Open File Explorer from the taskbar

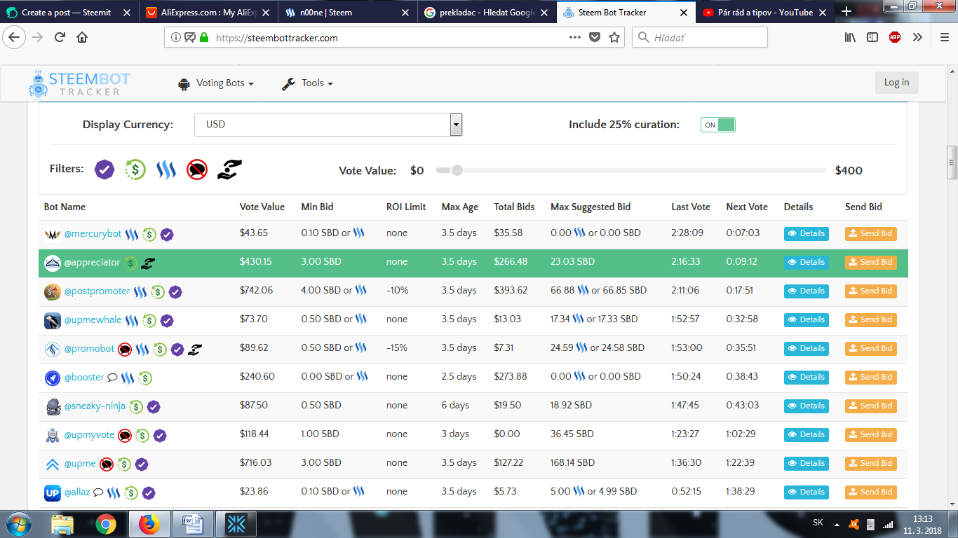[62, 524]
